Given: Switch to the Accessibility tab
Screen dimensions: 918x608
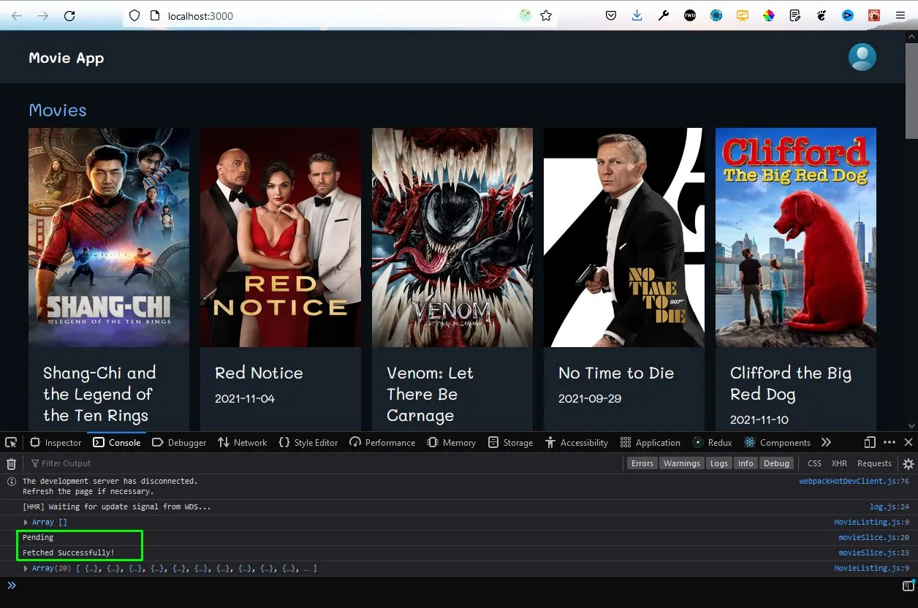Looking at the screenshot, I should pyautogui.click(x=577, y=442).
